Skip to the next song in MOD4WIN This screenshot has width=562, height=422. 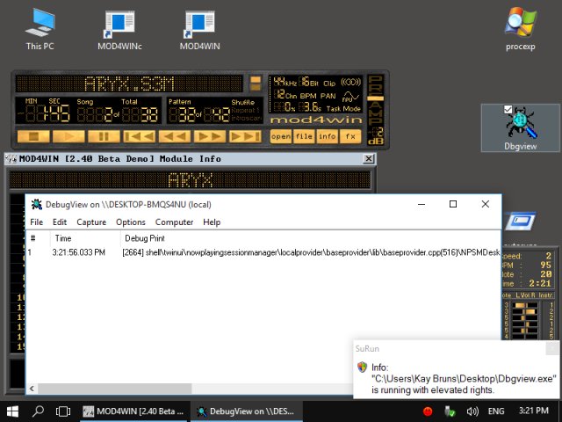(245, 136)
